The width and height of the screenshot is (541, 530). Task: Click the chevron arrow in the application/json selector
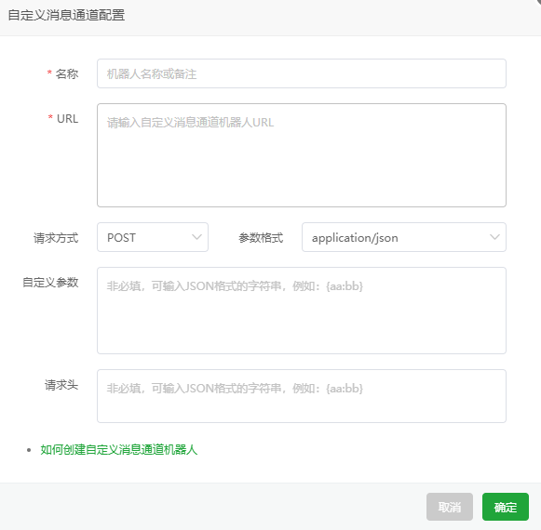pos(494,237)
